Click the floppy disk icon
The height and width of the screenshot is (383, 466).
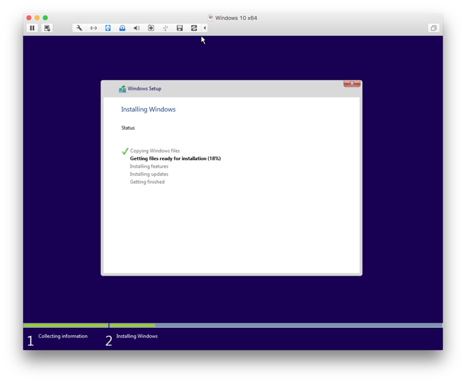(180, 28)
